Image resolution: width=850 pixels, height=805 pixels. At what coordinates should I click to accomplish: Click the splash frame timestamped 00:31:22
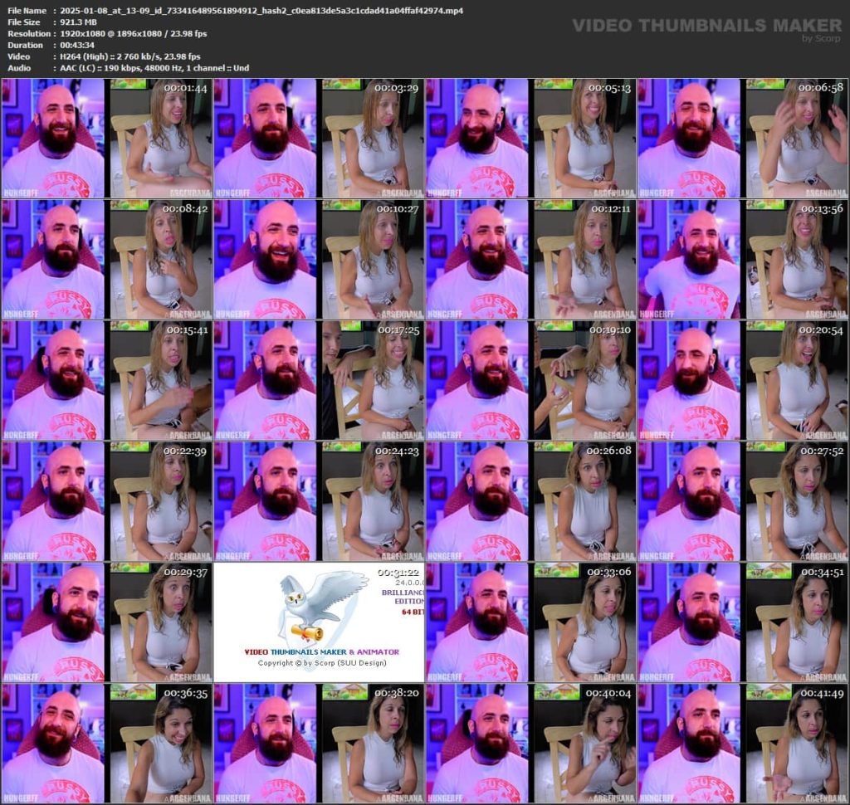(x=319, y=622)
